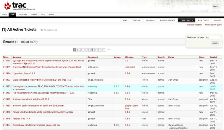
Task: Open ticket #13510
Action: 7,60
